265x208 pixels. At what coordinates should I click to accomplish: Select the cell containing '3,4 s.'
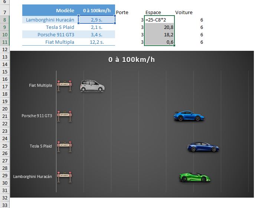pyautogui.click(x=96, y=34)
